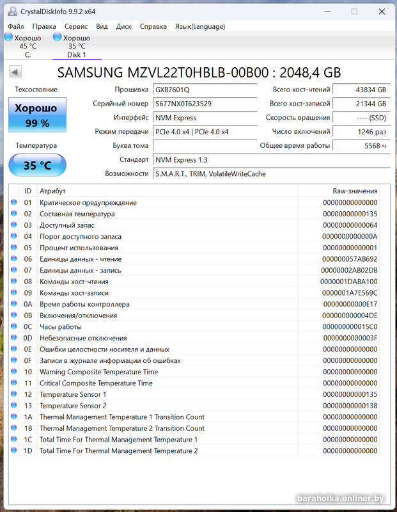Click the Атрибут column header
Screen dimensions: 397x512
click(167, 191)
